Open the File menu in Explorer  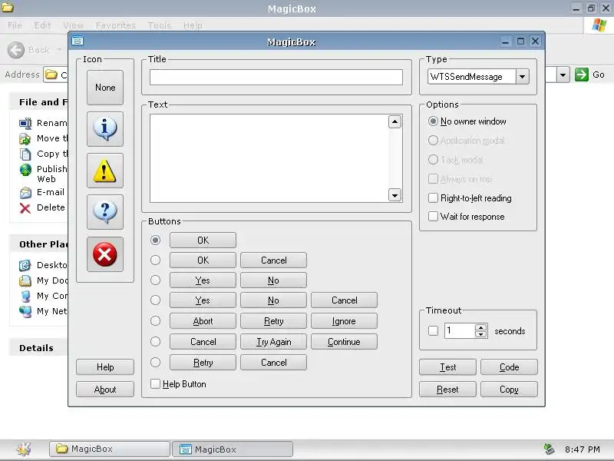[15, 25]
